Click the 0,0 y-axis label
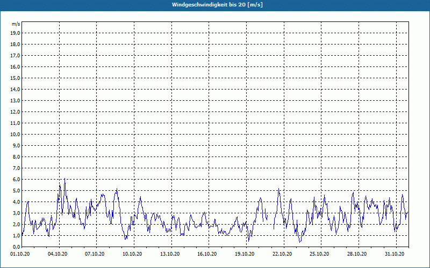430x268 pixels. pyautogui.click(x=16, y=247)
